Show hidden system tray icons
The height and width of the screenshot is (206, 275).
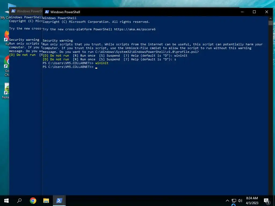pyautogui.click(x=227, y=201)
